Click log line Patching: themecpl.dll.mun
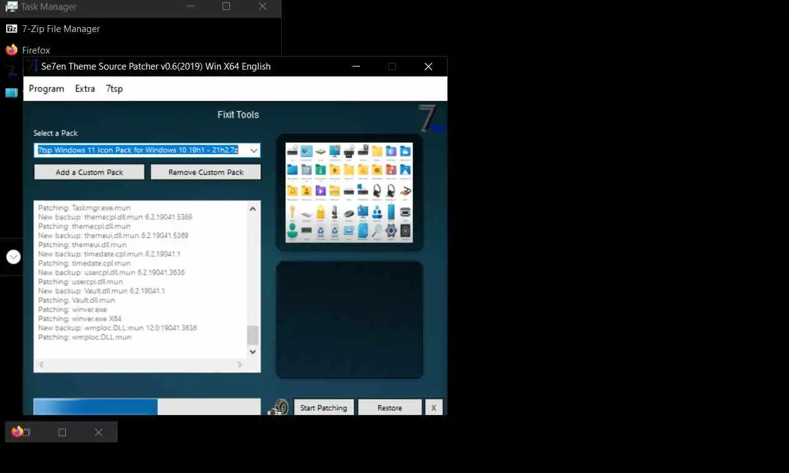 (84, 226)
